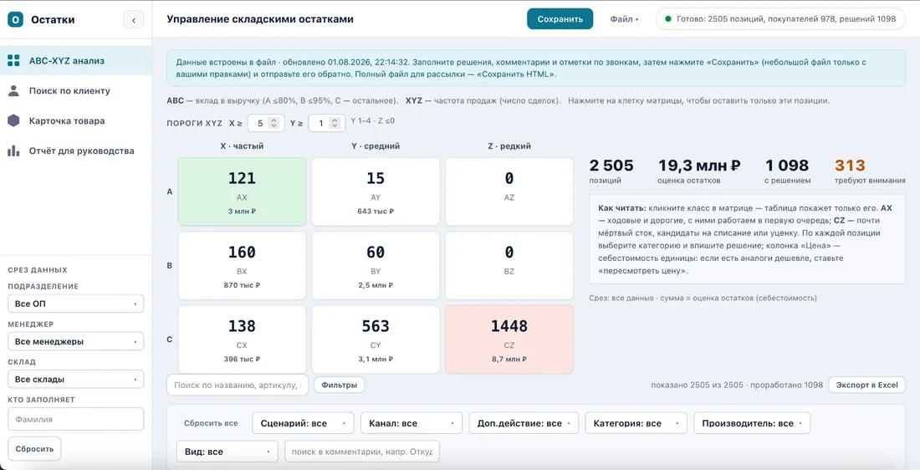The height and width of the screenshot is (470, 920).
Task: Select the BX matrix cell 160
Action: point(242,265)
